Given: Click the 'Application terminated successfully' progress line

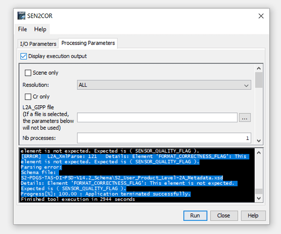Looking at the screenshot, I should (x=105, y=194).
